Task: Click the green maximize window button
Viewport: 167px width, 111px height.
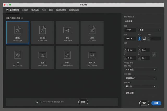Action: (10, 5)
